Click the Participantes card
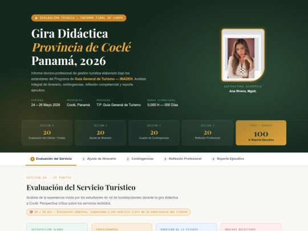The height and width of the screenshot is (231, 308). click(x=121, y=227)
